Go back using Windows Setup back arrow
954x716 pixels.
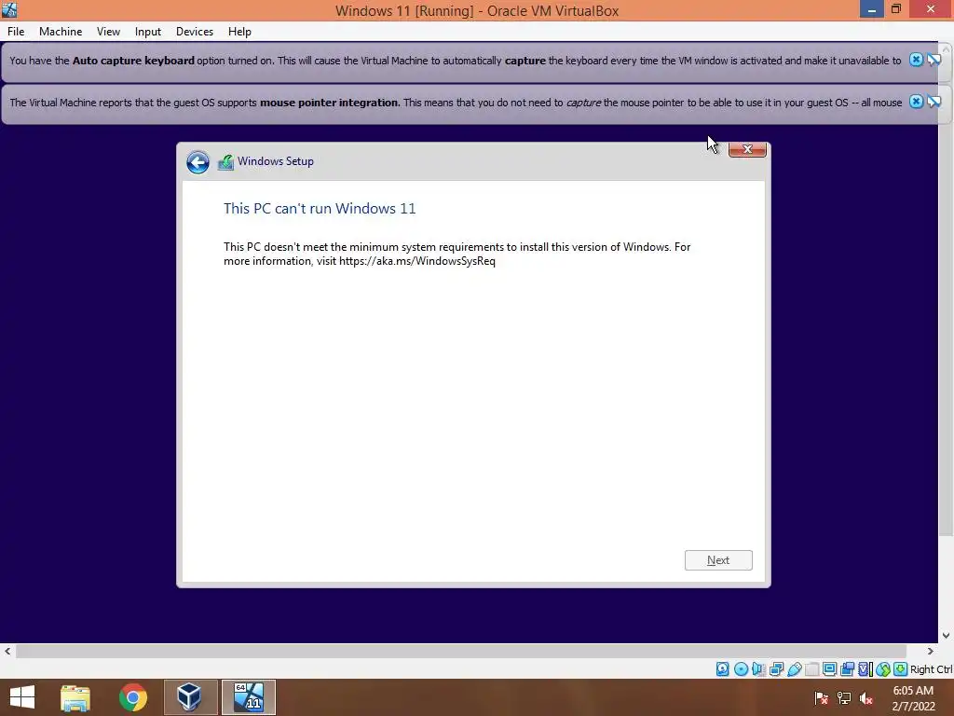pyautogui.click(x=198, y=162)
